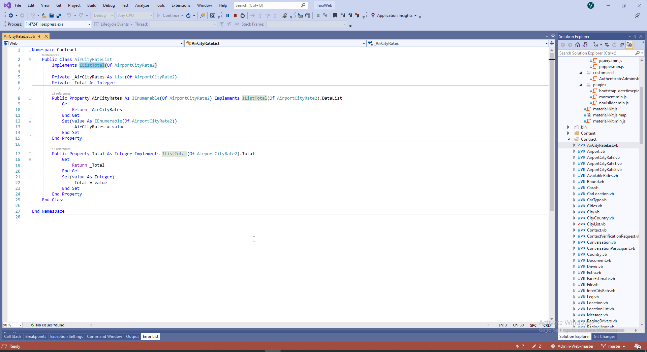647x352 pixels.
Task: Pin the AirCityRateList.vb tab
Action: 40,36
